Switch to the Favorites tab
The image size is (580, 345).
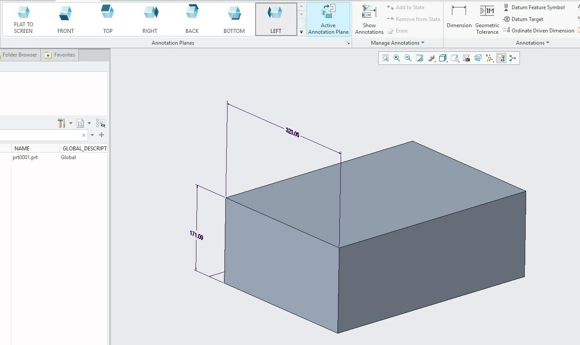tap(60, 55)
